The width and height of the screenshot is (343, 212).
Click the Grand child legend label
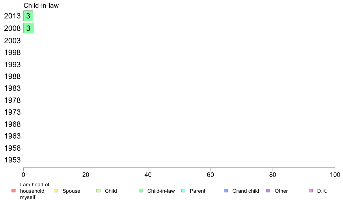coord(246,191)
